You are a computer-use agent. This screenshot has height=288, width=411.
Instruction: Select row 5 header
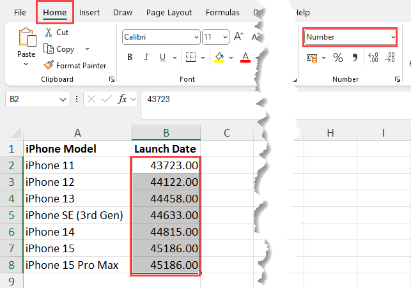12,215
